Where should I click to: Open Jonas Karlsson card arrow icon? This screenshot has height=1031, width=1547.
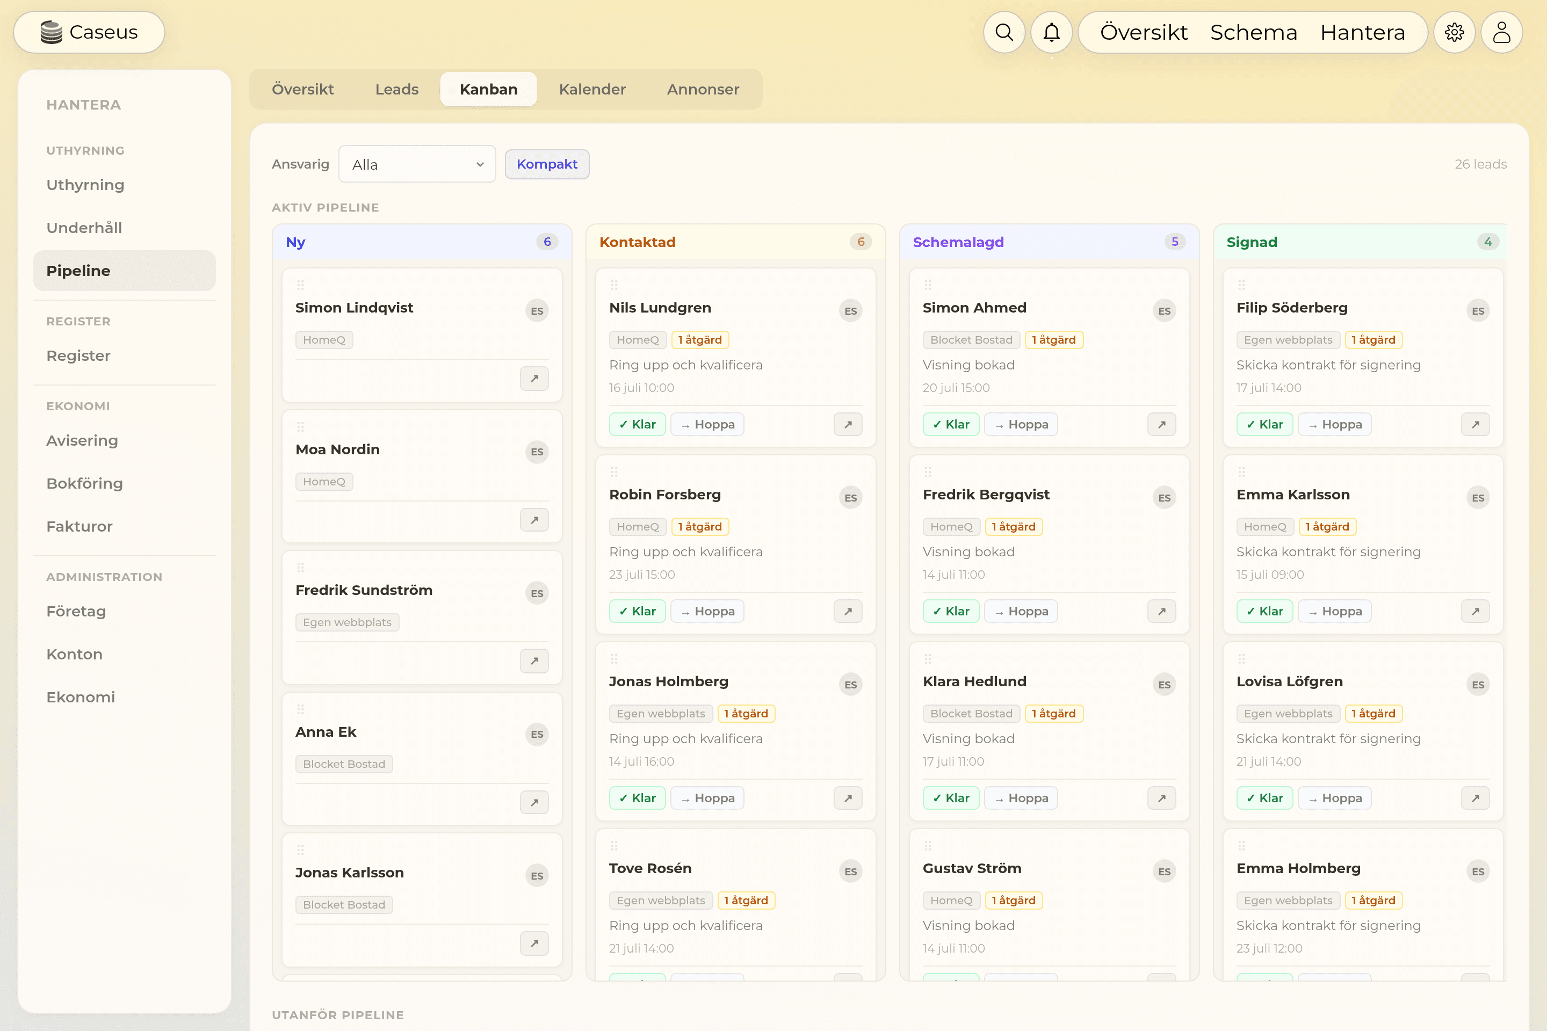click(534, 943)
